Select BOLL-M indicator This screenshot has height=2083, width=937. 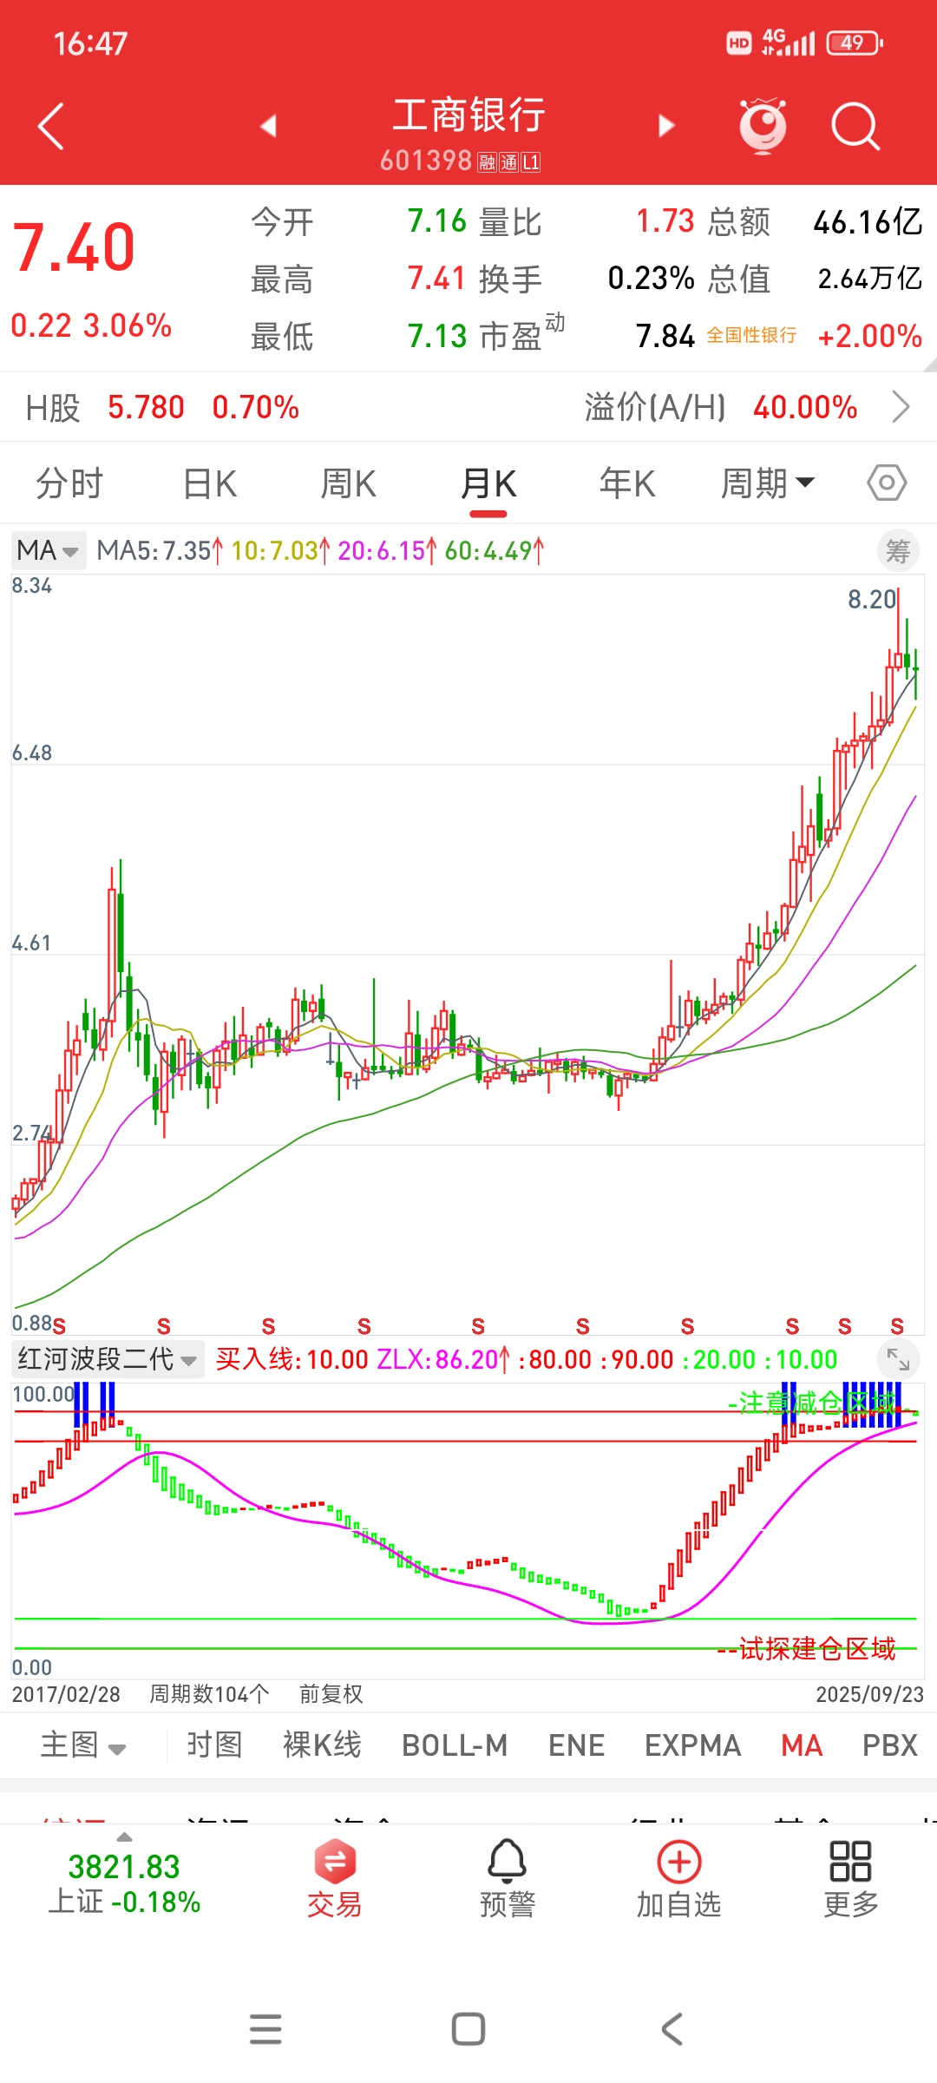coord(455,1745)
